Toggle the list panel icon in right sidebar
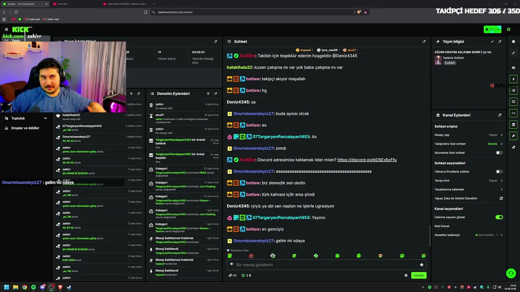The height and width of the screenshot is (292, 520). pos(513,90)
